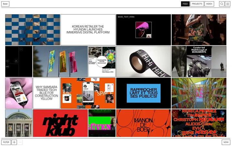Switch to the Projects tab
The height and width of the screenshot is (146, 234).
click(197, 4)
